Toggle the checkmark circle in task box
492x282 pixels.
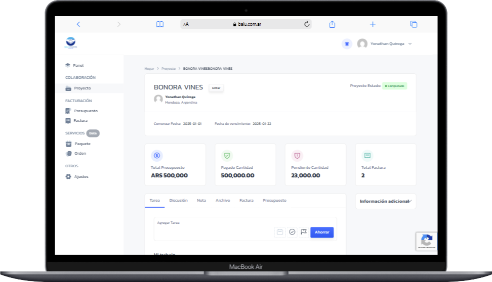[292, 232]
